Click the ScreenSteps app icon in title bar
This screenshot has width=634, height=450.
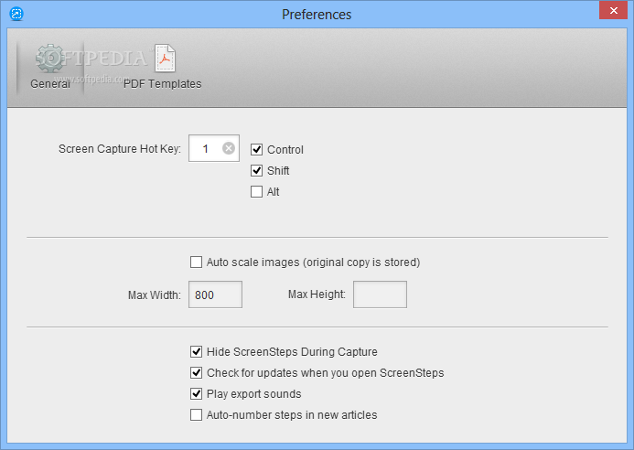click(16, 14)
